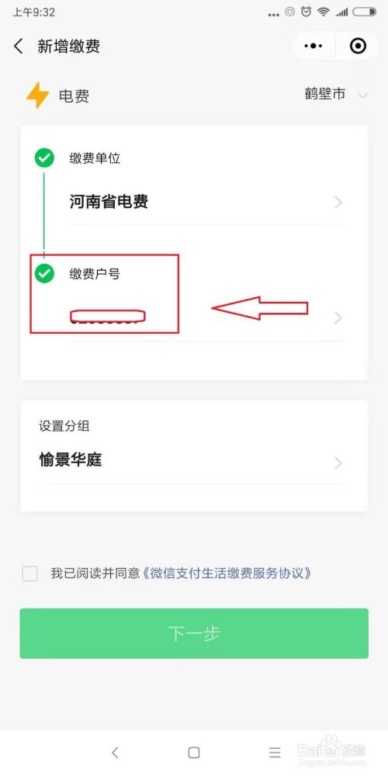This screenshot has width=388, height=776.
Task: Check the 我已阅读并同意 agreement checkbox
Action: pos(29,573)
